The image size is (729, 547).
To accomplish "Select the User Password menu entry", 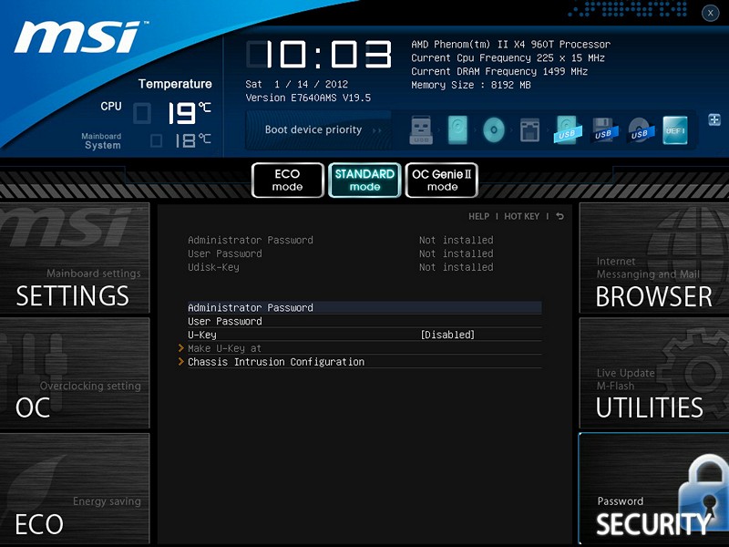I will (x=364, y=321).
